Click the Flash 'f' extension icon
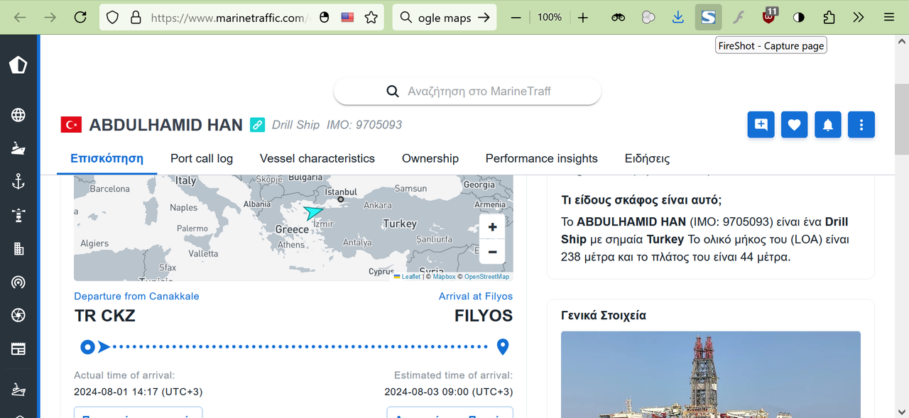 click(x=739, y=17)
